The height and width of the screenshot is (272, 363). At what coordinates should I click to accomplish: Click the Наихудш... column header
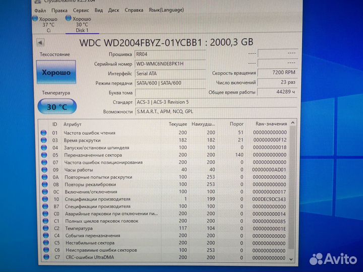pos(203,124)
